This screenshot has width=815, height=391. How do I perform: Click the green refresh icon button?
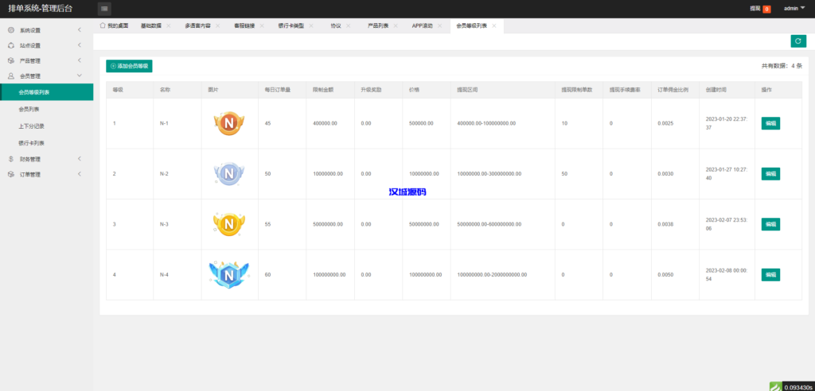(x=797, y=41)
